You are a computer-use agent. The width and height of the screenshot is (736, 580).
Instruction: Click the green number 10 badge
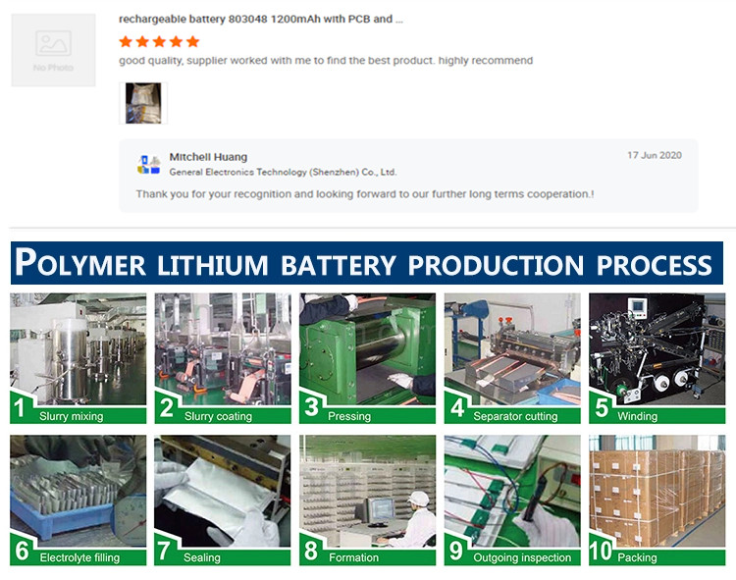(x=601, y=551)
